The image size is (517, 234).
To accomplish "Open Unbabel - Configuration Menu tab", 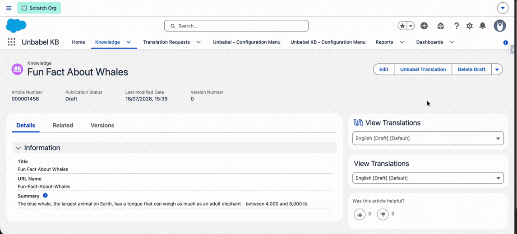I will (247, 42).
